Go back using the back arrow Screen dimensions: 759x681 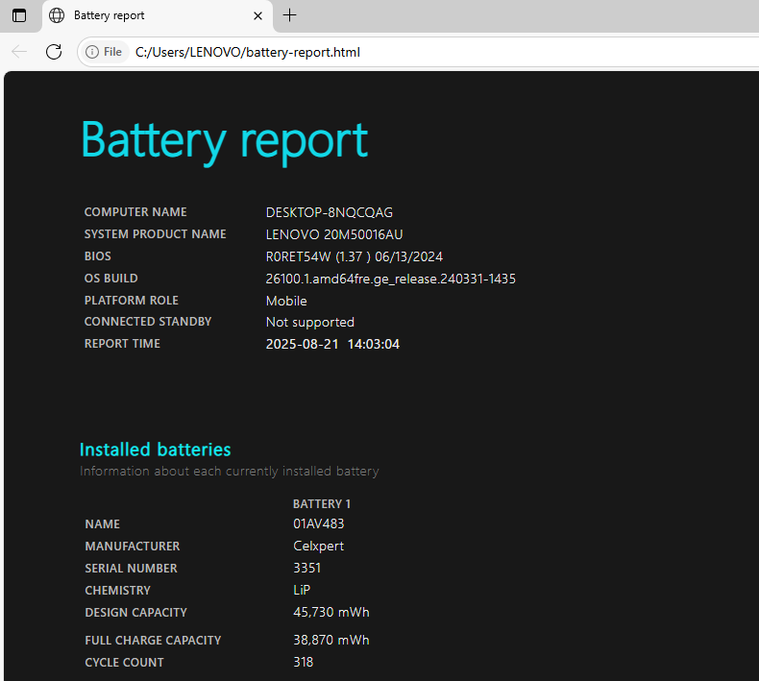coord(19,52)
